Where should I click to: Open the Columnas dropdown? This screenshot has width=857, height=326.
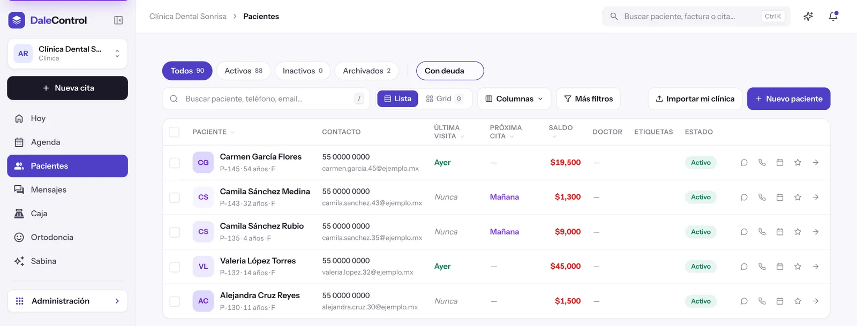pos(514,98)
